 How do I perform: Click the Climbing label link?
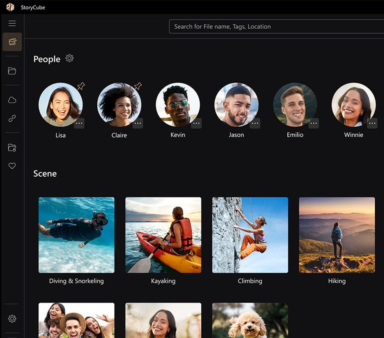point(250,281)
